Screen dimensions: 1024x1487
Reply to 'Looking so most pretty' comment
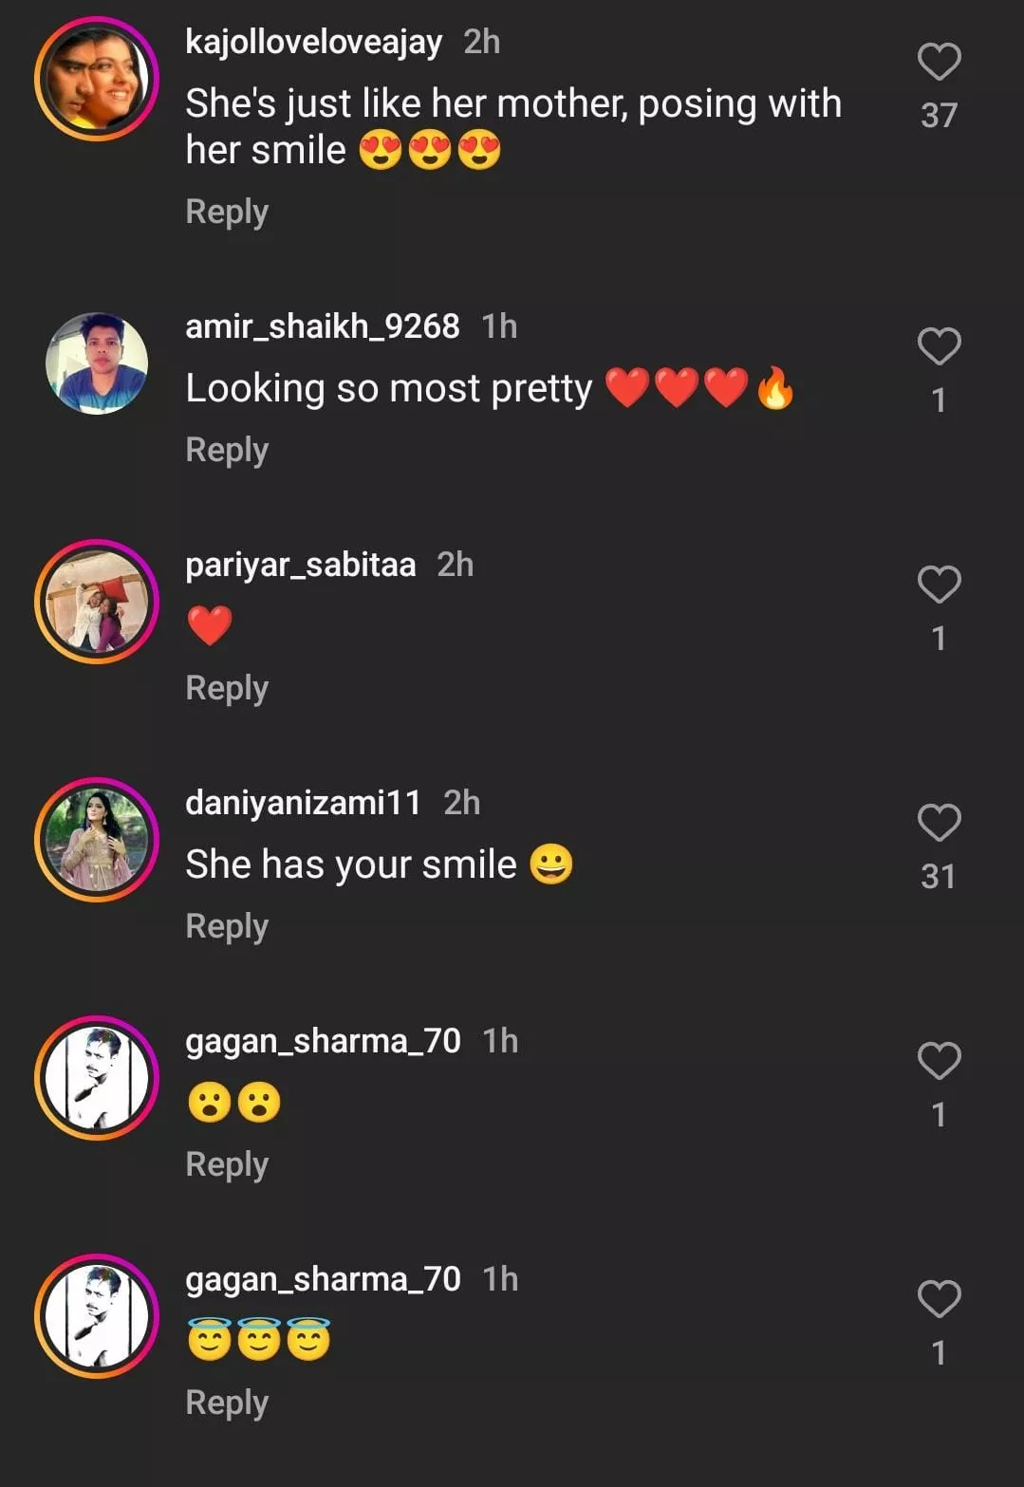click(x=227, y=450)
